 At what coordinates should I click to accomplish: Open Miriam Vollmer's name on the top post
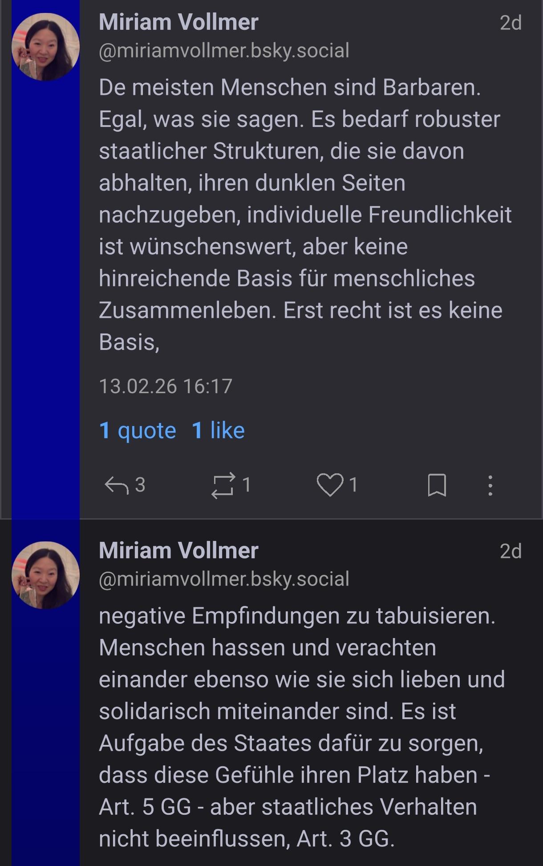point(178,22)
